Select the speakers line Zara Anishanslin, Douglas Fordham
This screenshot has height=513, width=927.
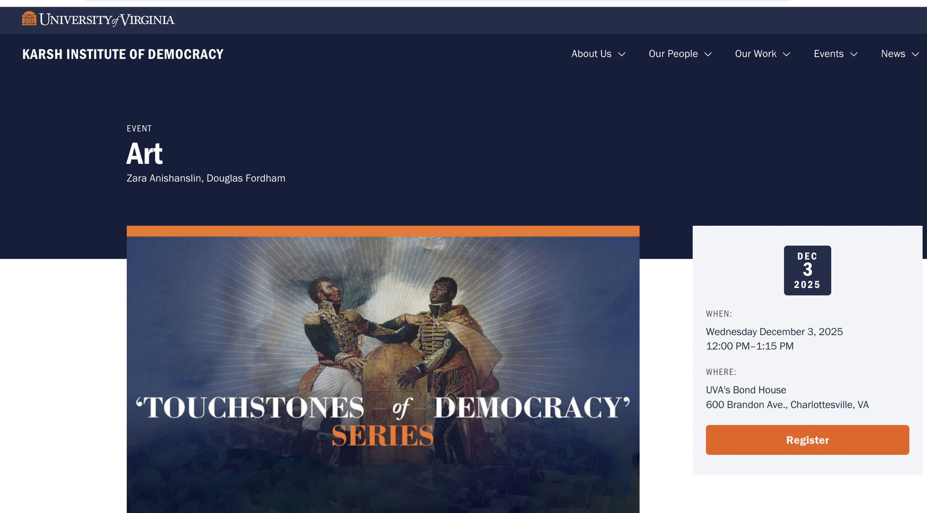(x=206, y=178)
